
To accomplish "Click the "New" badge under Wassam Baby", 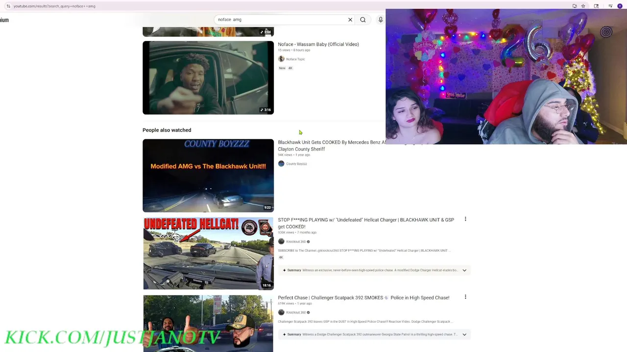I will 282,68.
